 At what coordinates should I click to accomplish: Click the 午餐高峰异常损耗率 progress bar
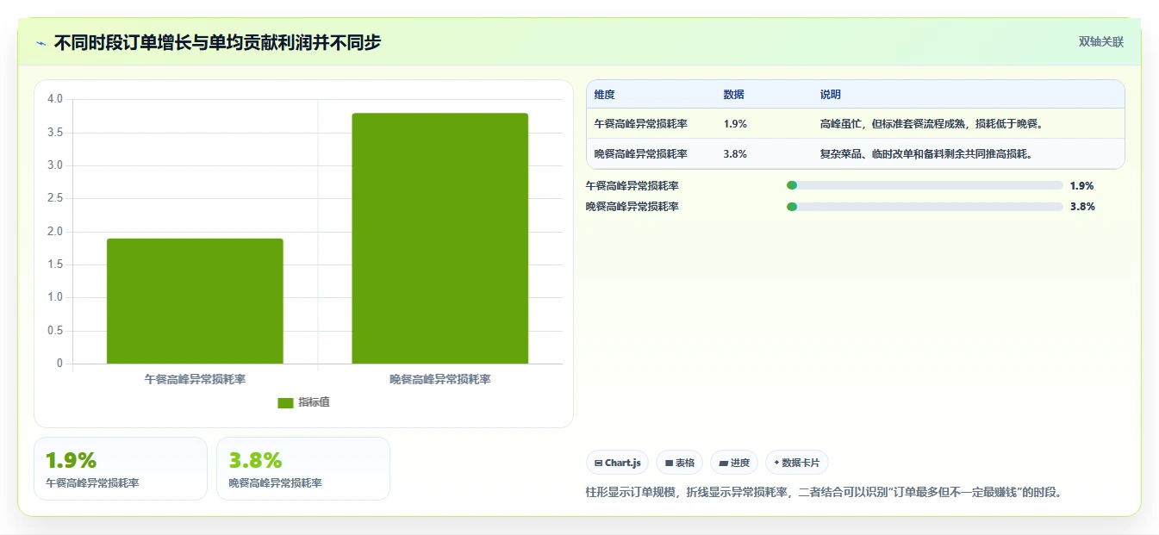pos(925,185)
